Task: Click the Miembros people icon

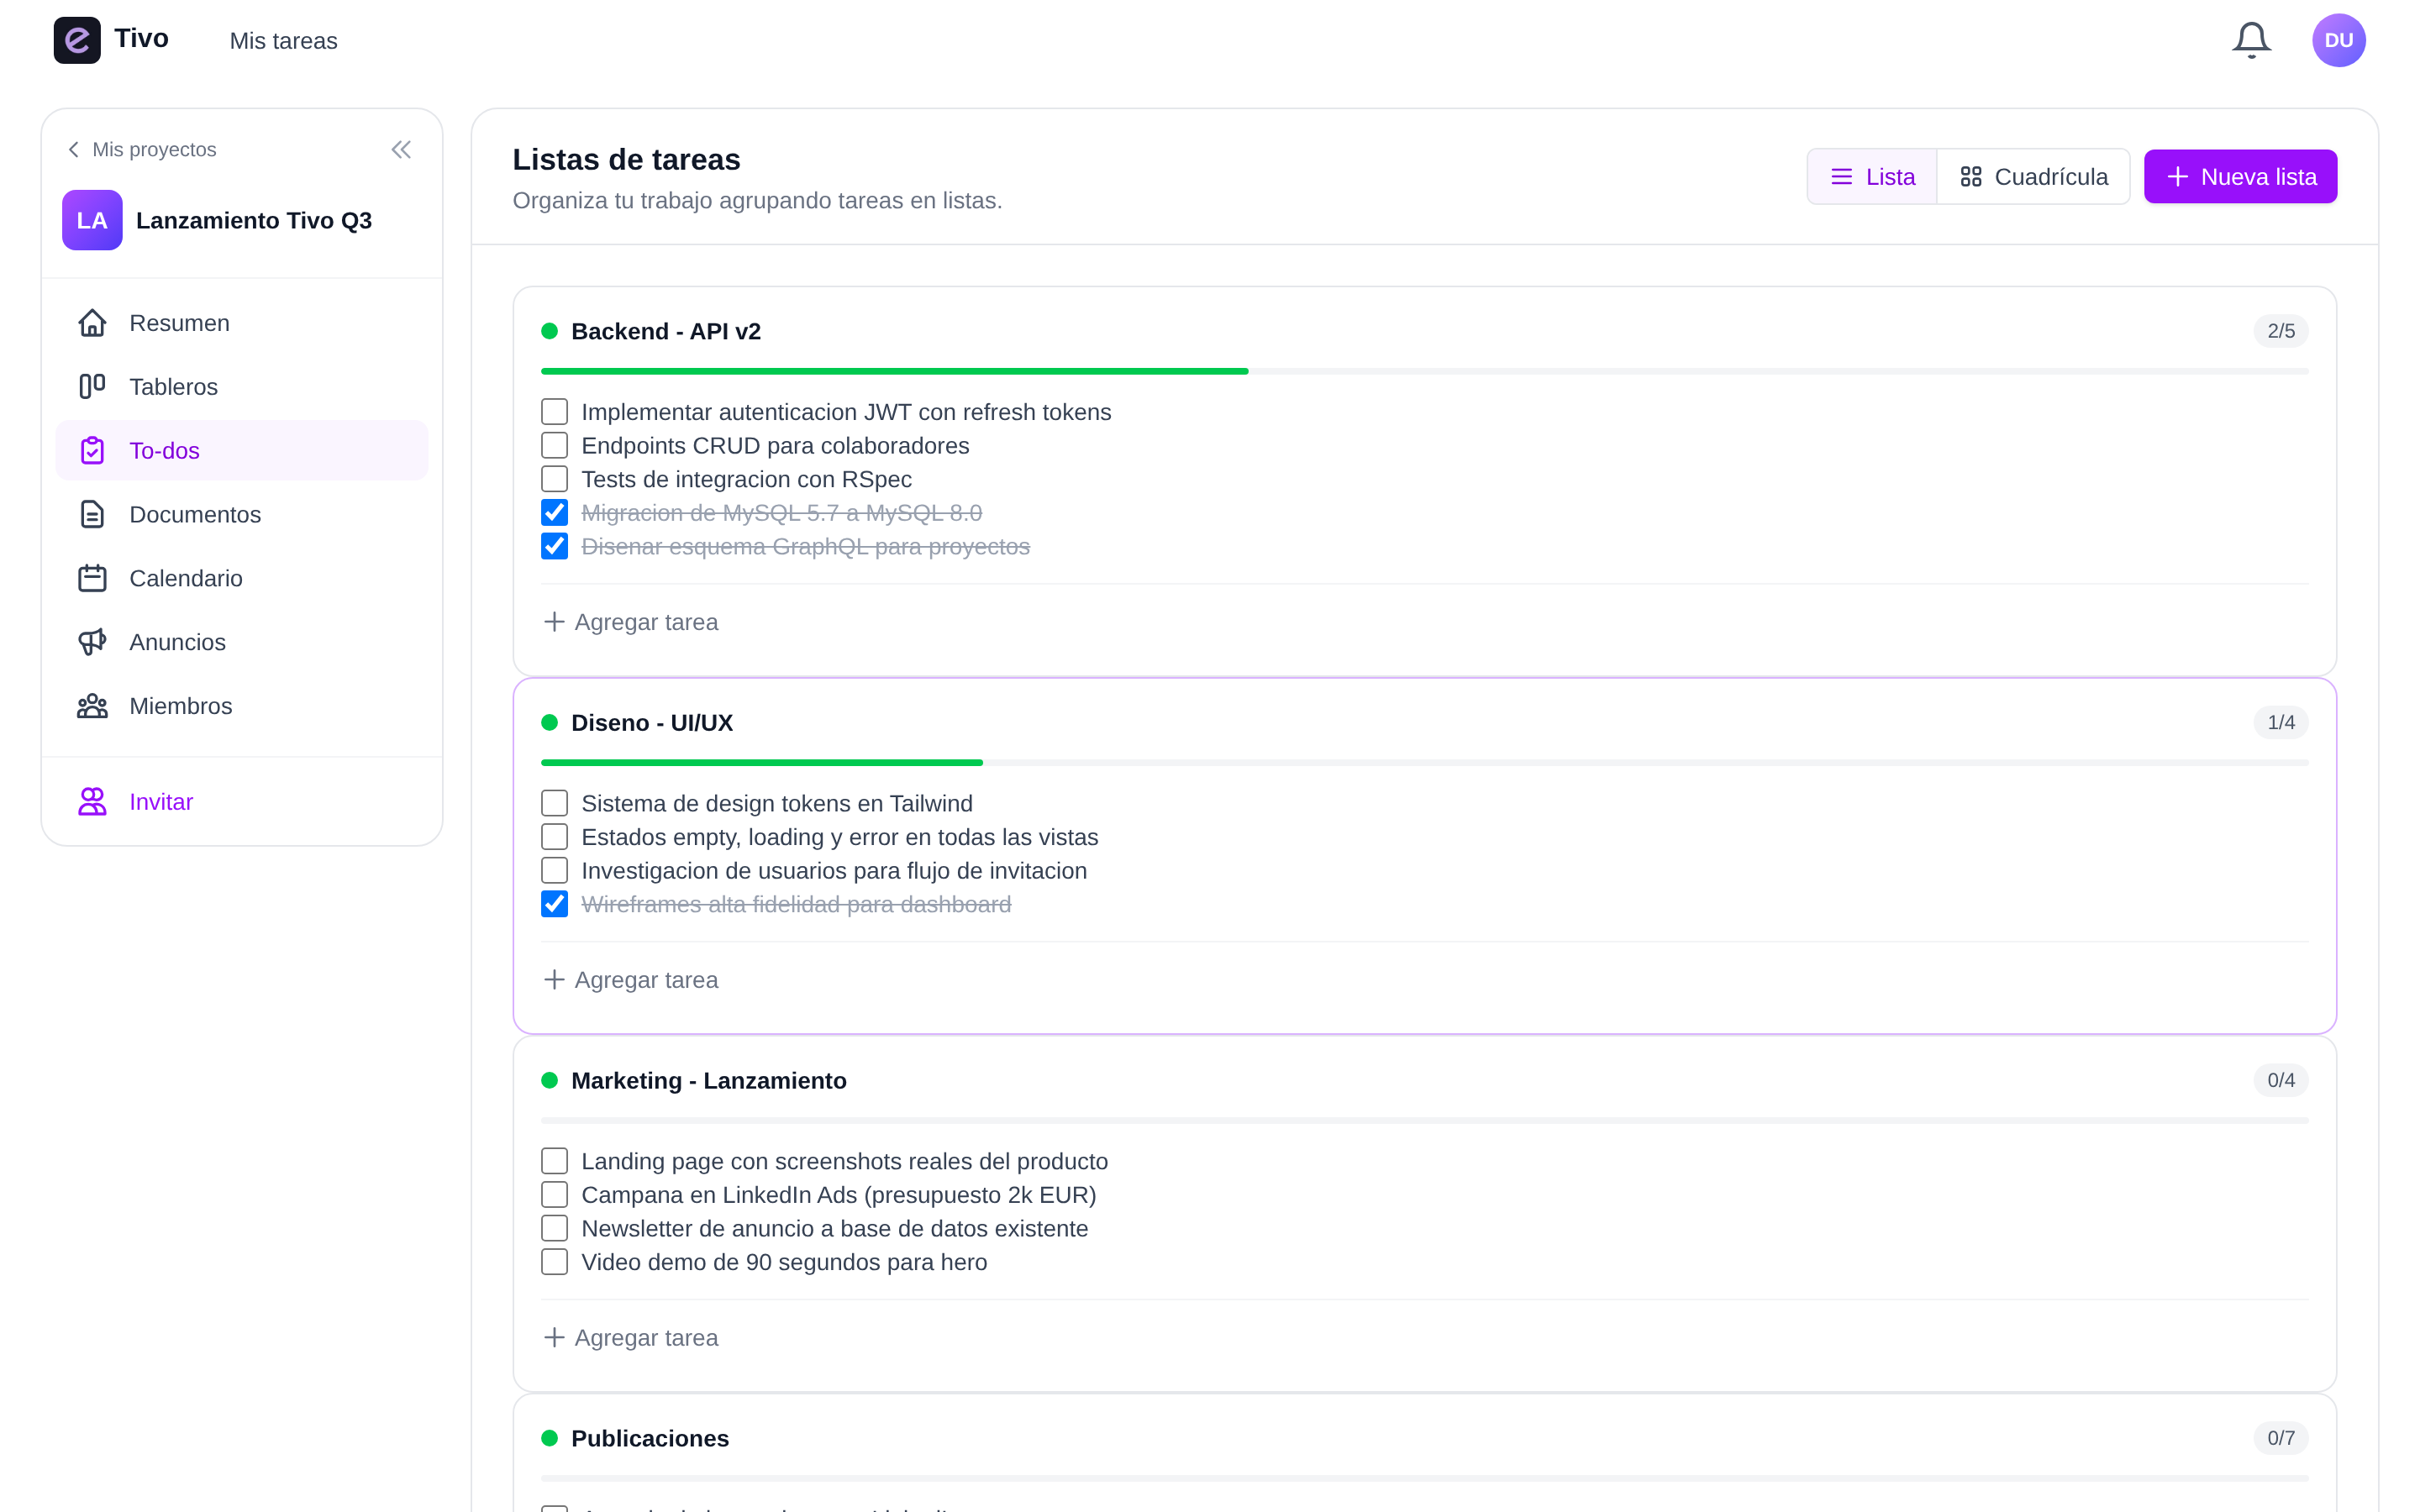Action: point(92,706)
